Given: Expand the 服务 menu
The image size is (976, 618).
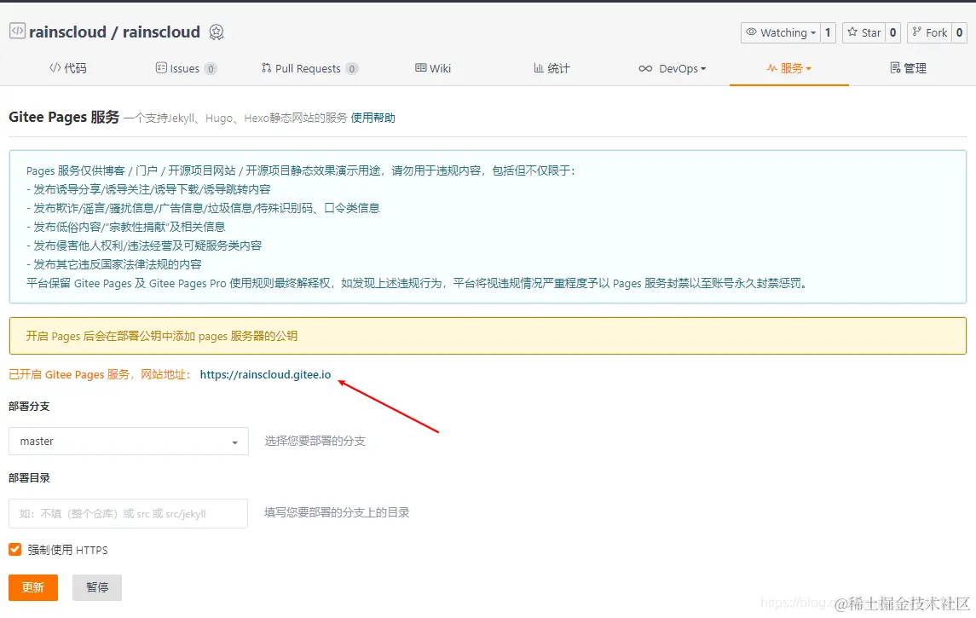Looking at the screenshot, I should 788,68.
